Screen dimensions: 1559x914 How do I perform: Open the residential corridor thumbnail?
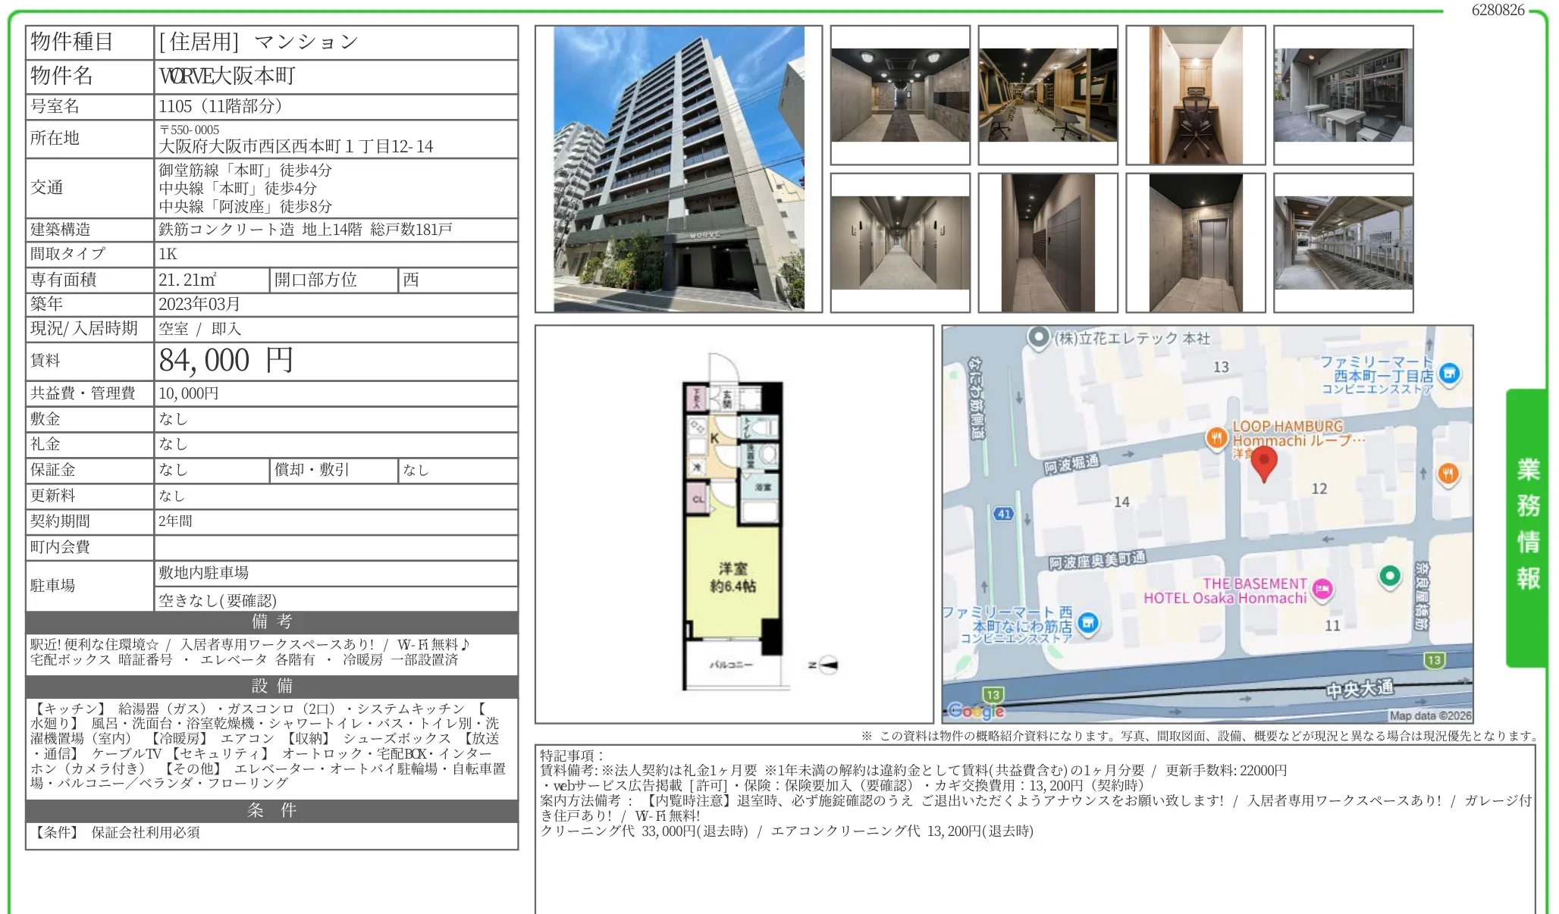click(x=900, y=243)
